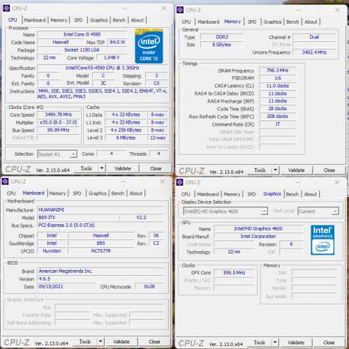Go to the About tab in the Mainboard window
This screenshot has height=349, width=349.
coord(136,193)
